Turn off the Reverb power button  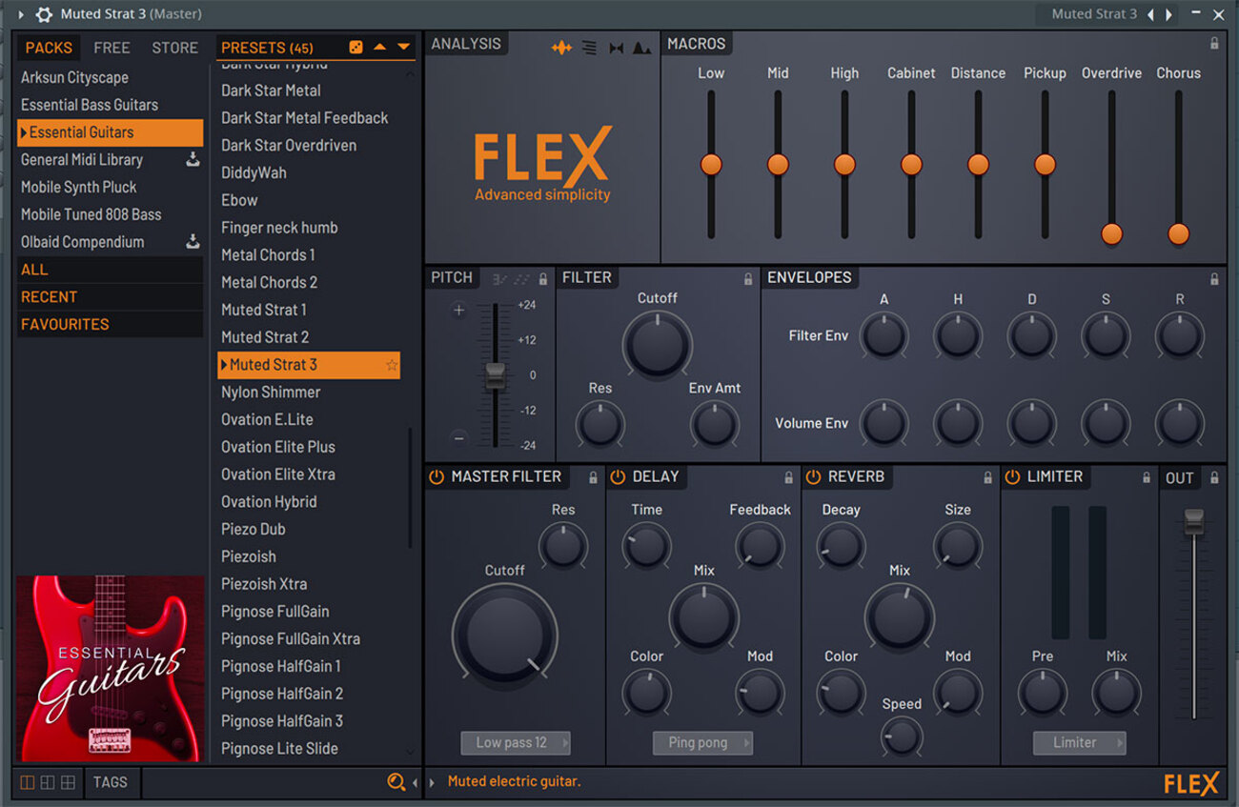(813, 477)
